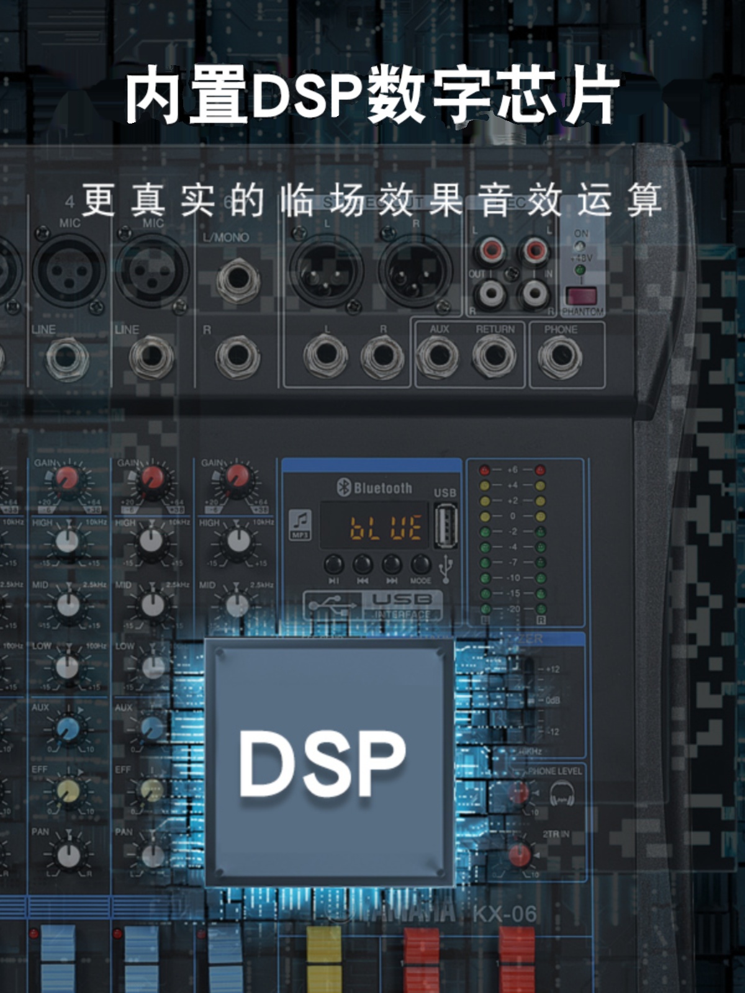Viewport: 745px width, 993px height.
Task: Hit the previous track button
Action: pos(363,564)
